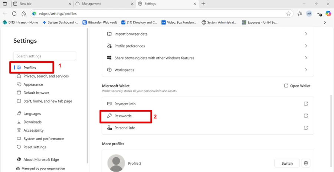Expand Profile preferences chevron
This screenshot has width=334, height=172.
click(x=306, y=46)
